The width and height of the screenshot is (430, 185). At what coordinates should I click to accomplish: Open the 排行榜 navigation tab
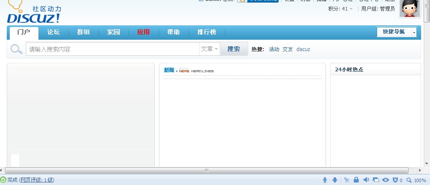(207, 32)
